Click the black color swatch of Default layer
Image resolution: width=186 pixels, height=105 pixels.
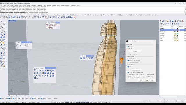pos(178,28)
